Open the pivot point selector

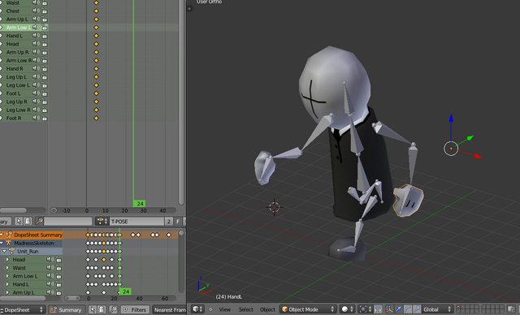366,309
